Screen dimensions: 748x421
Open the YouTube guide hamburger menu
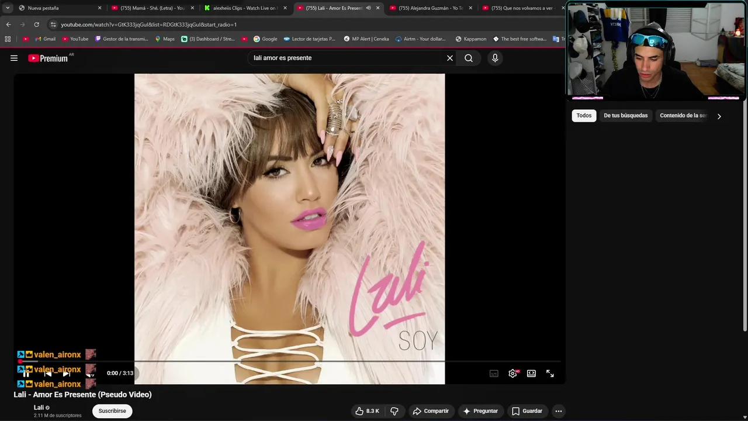14,58
